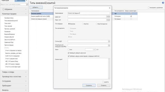Sort by Запрос комментария column header

click(x=131, y=11)
